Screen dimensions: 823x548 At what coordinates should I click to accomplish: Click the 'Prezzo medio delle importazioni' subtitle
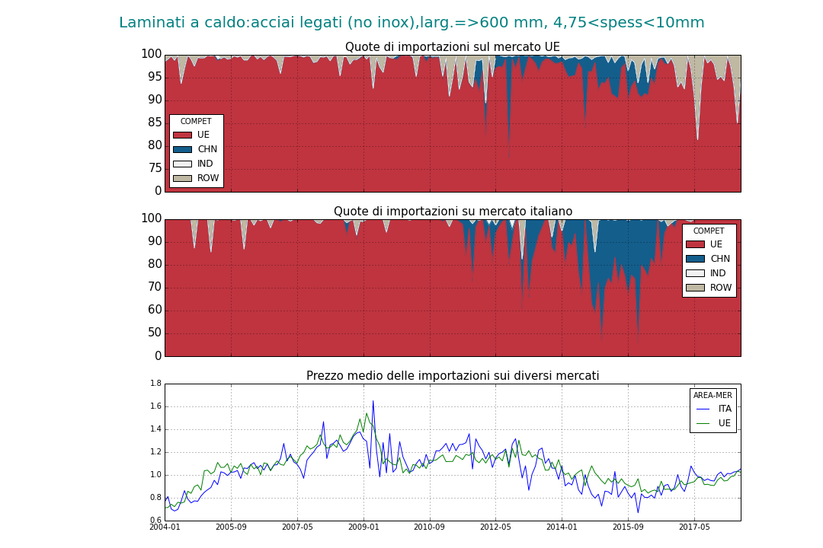click(x=453, y=376)
